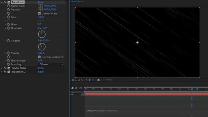The width and height of the screenshot is (208, 117).
Task: Toggle the transparency grid icon in viewer
Action: coord(73,80)
